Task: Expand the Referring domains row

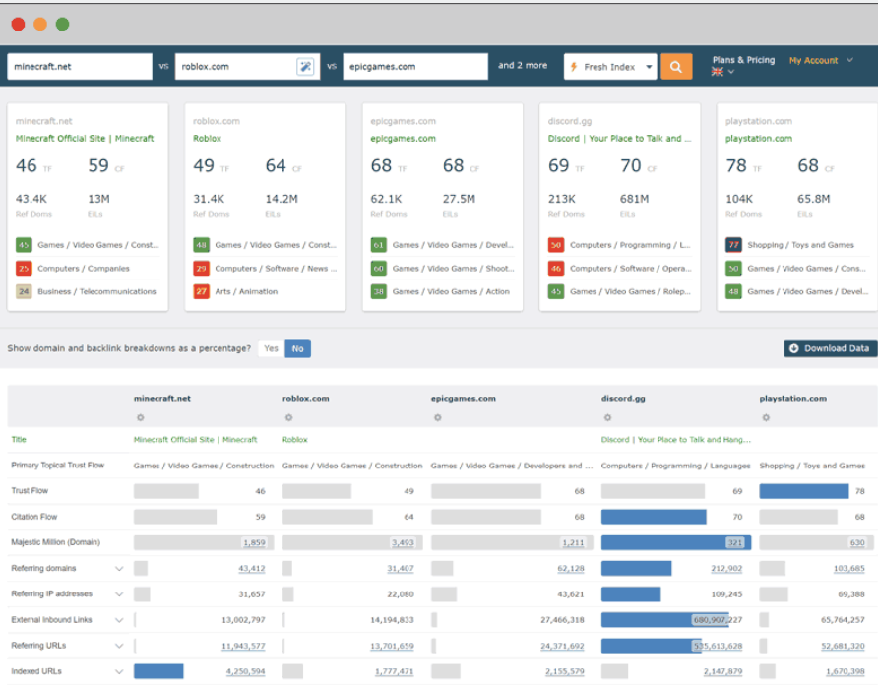Action: (x=120, y=568)
